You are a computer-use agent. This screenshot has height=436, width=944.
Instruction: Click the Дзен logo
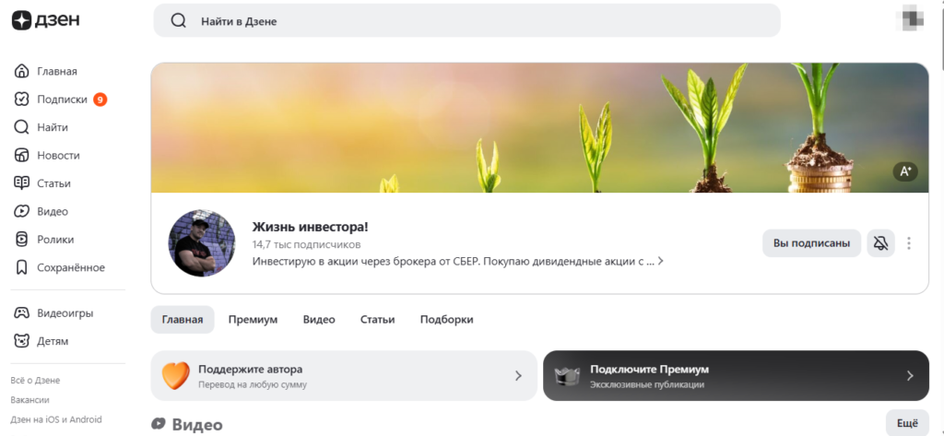46,20
